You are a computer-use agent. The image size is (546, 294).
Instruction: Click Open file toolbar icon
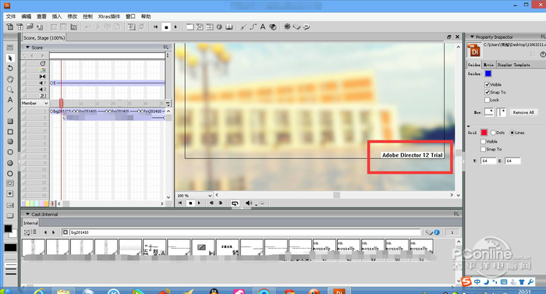tap(30, 27)
